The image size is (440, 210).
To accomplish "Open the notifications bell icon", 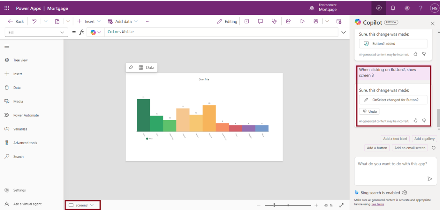I will tap(393, 8).
